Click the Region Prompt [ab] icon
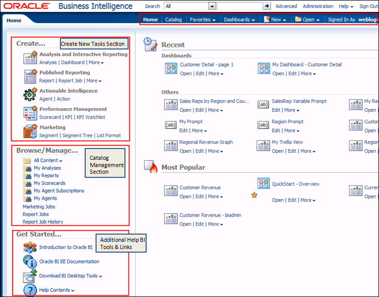 click(263, 125)
